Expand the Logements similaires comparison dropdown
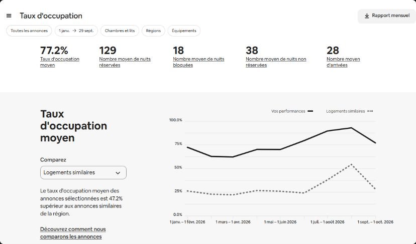Image resolution: width=416 pixels, height=244 pixels. tap(83, 172)
